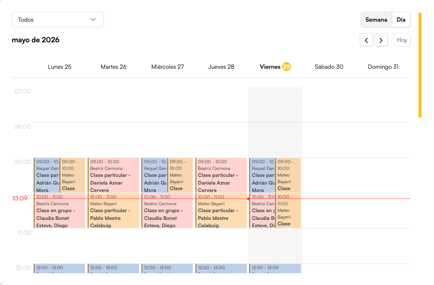434x285 pixels.
Task: Select Viernes 29 column header
Action: [x=275, y=67]
